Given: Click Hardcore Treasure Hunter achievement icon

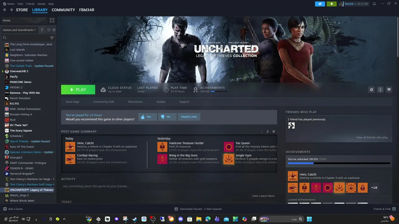Looking at the screenshot, I should 162,147.
